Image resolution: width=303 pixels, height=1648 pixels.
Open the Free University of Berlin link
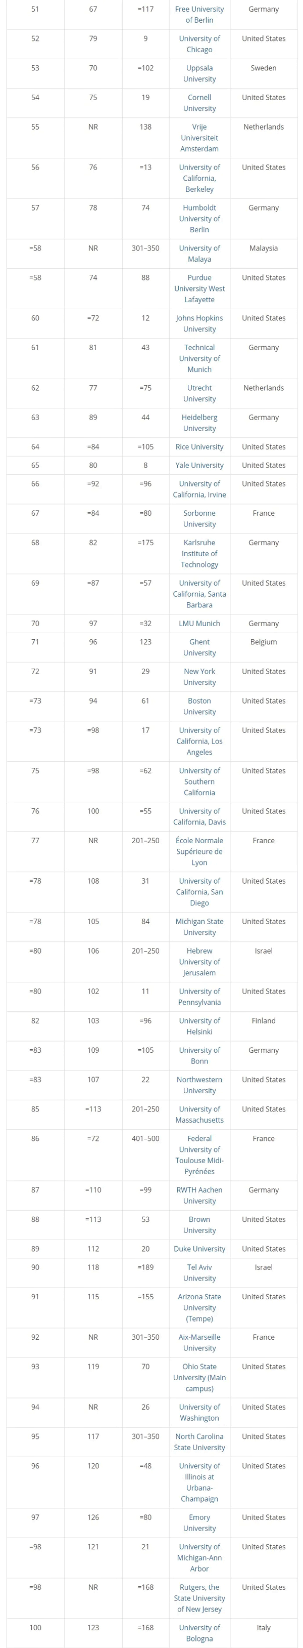[199, 15]
